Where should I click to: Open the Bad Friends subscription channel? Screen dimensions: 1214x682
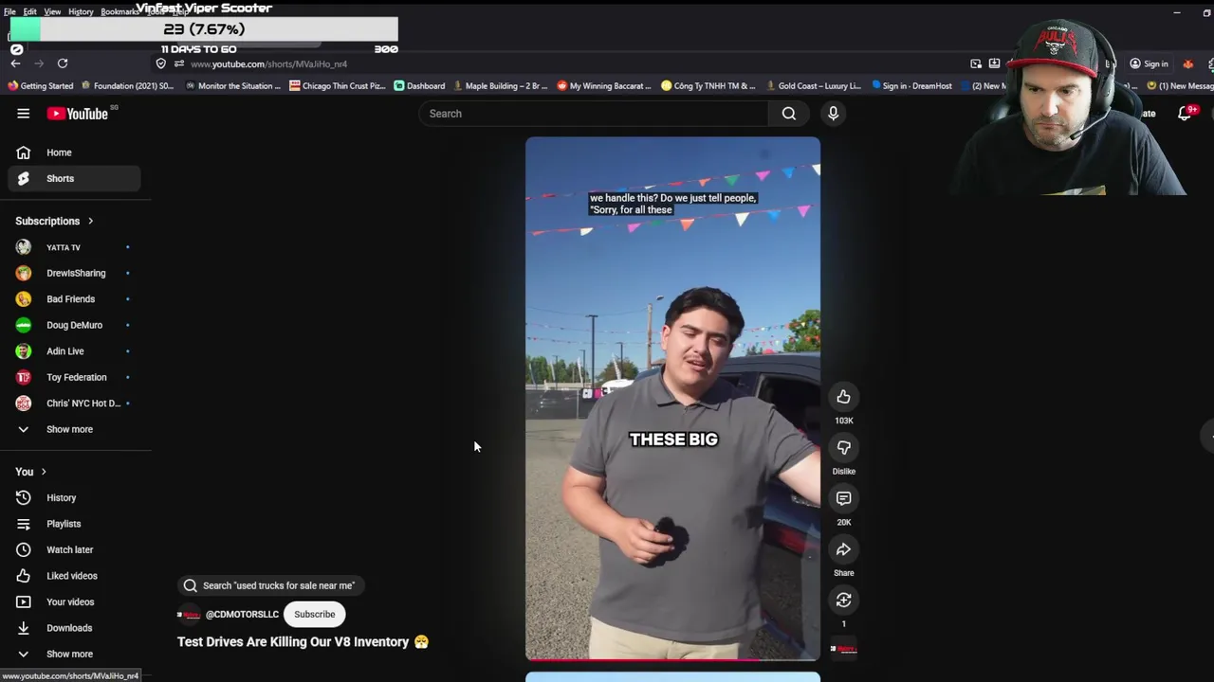click(74, 299)
